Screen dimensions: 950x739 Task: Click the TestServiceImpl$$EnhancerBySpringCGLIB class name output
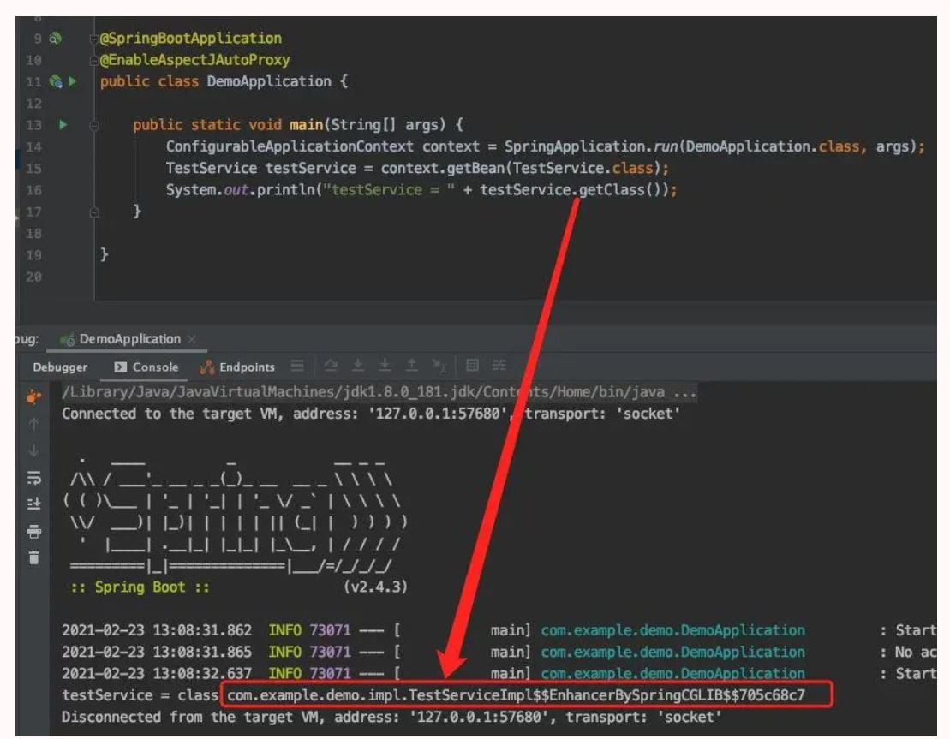point(517,695)
